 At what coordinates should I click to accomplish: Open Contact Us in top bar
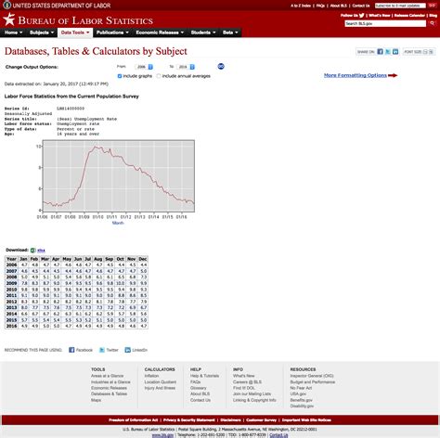(361, 6)
